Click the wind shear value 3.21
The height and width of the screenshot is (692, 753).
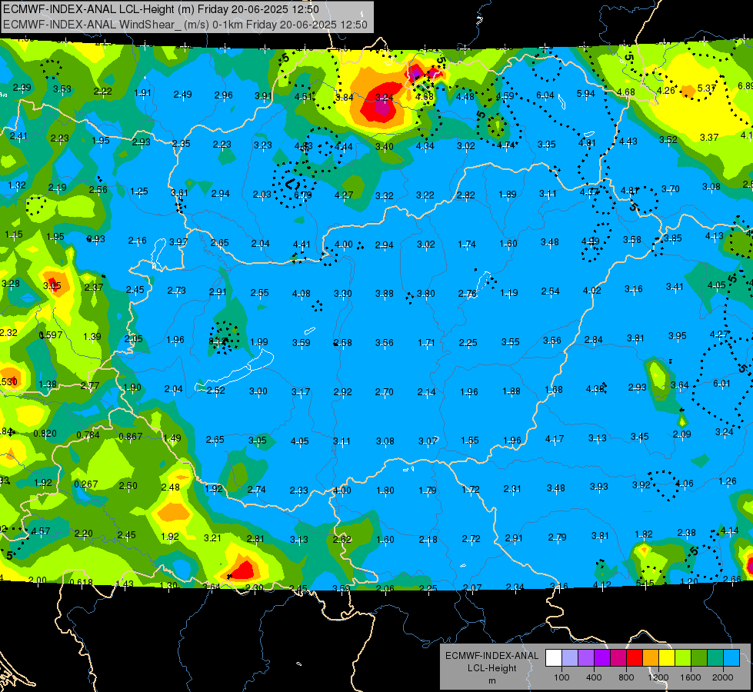coord(212,538)
